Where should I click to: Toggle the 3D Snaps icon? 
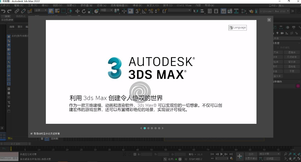coord(138,11)
